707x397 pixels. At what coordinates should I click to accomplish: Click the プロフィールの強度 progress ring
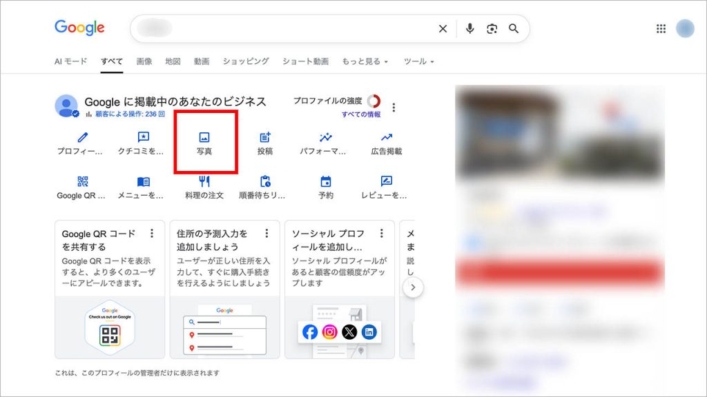coord(375,100)
